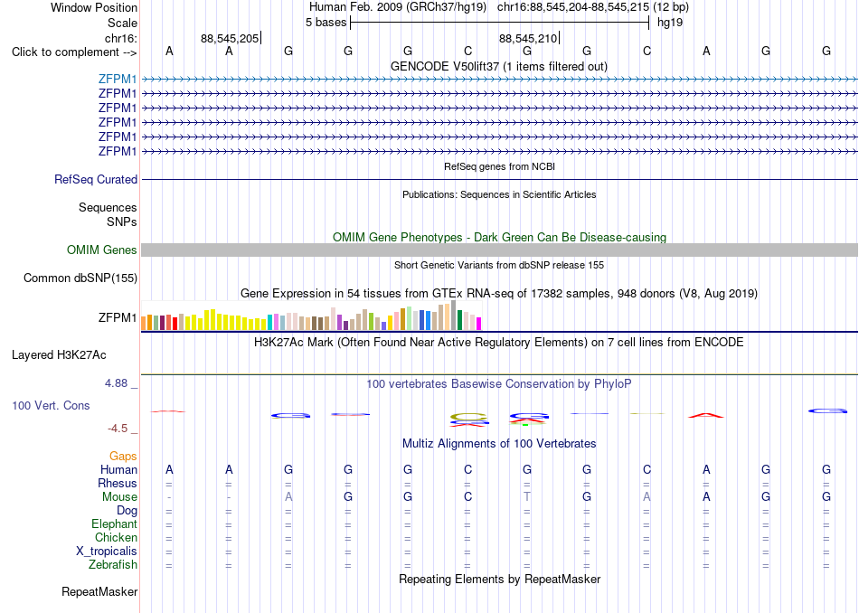This screenshot has width=859, height=613.
Task: Click the Sequences track label
Action: point(108,207)
